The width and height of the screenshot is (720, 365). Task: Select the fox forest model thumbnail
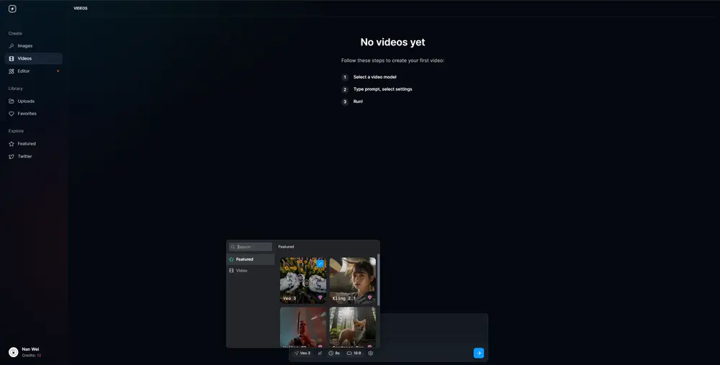pyautogui.click(x=353, y=328)
